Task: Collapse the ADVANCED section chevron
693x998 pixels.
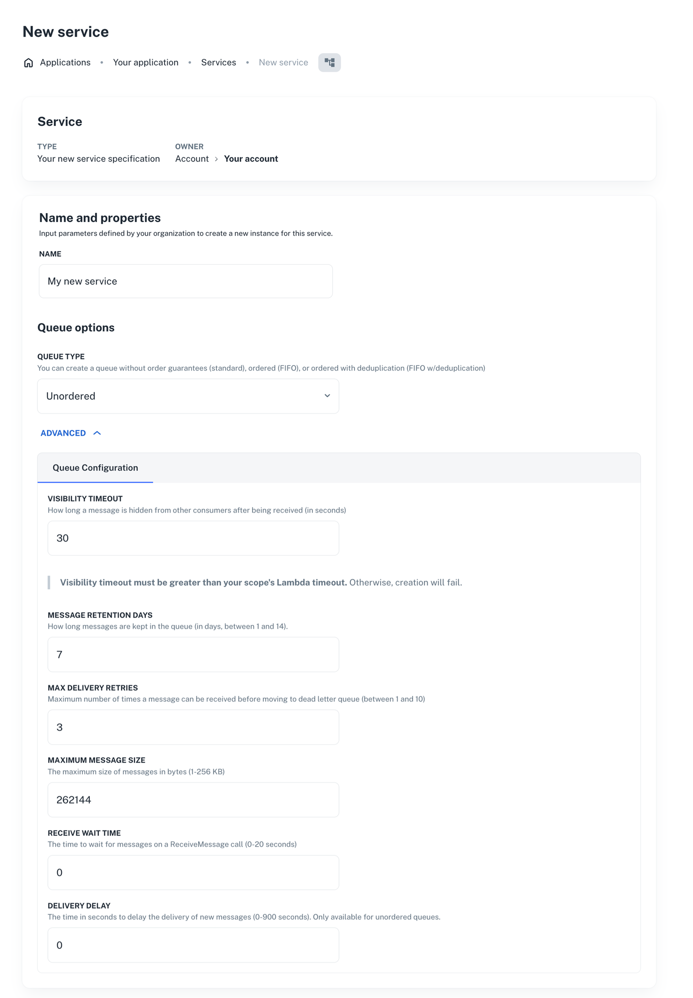Action: tap(97, 433)
